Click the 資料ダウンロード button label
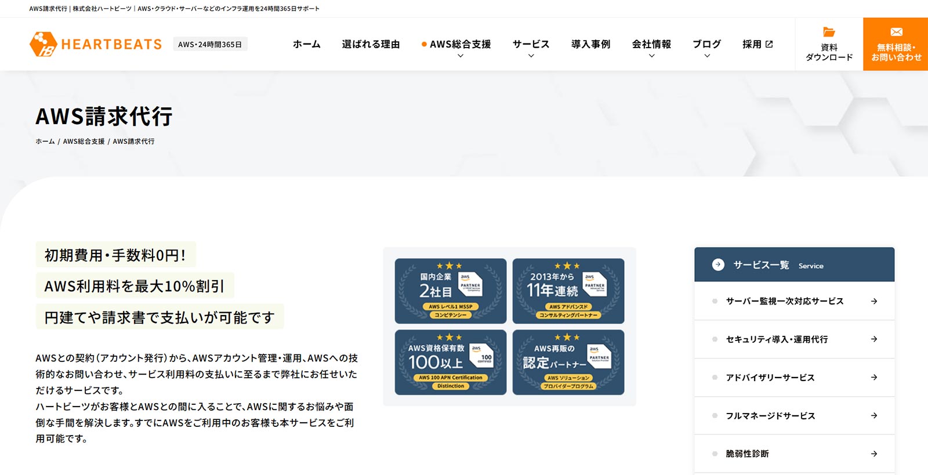 [829, 52]
